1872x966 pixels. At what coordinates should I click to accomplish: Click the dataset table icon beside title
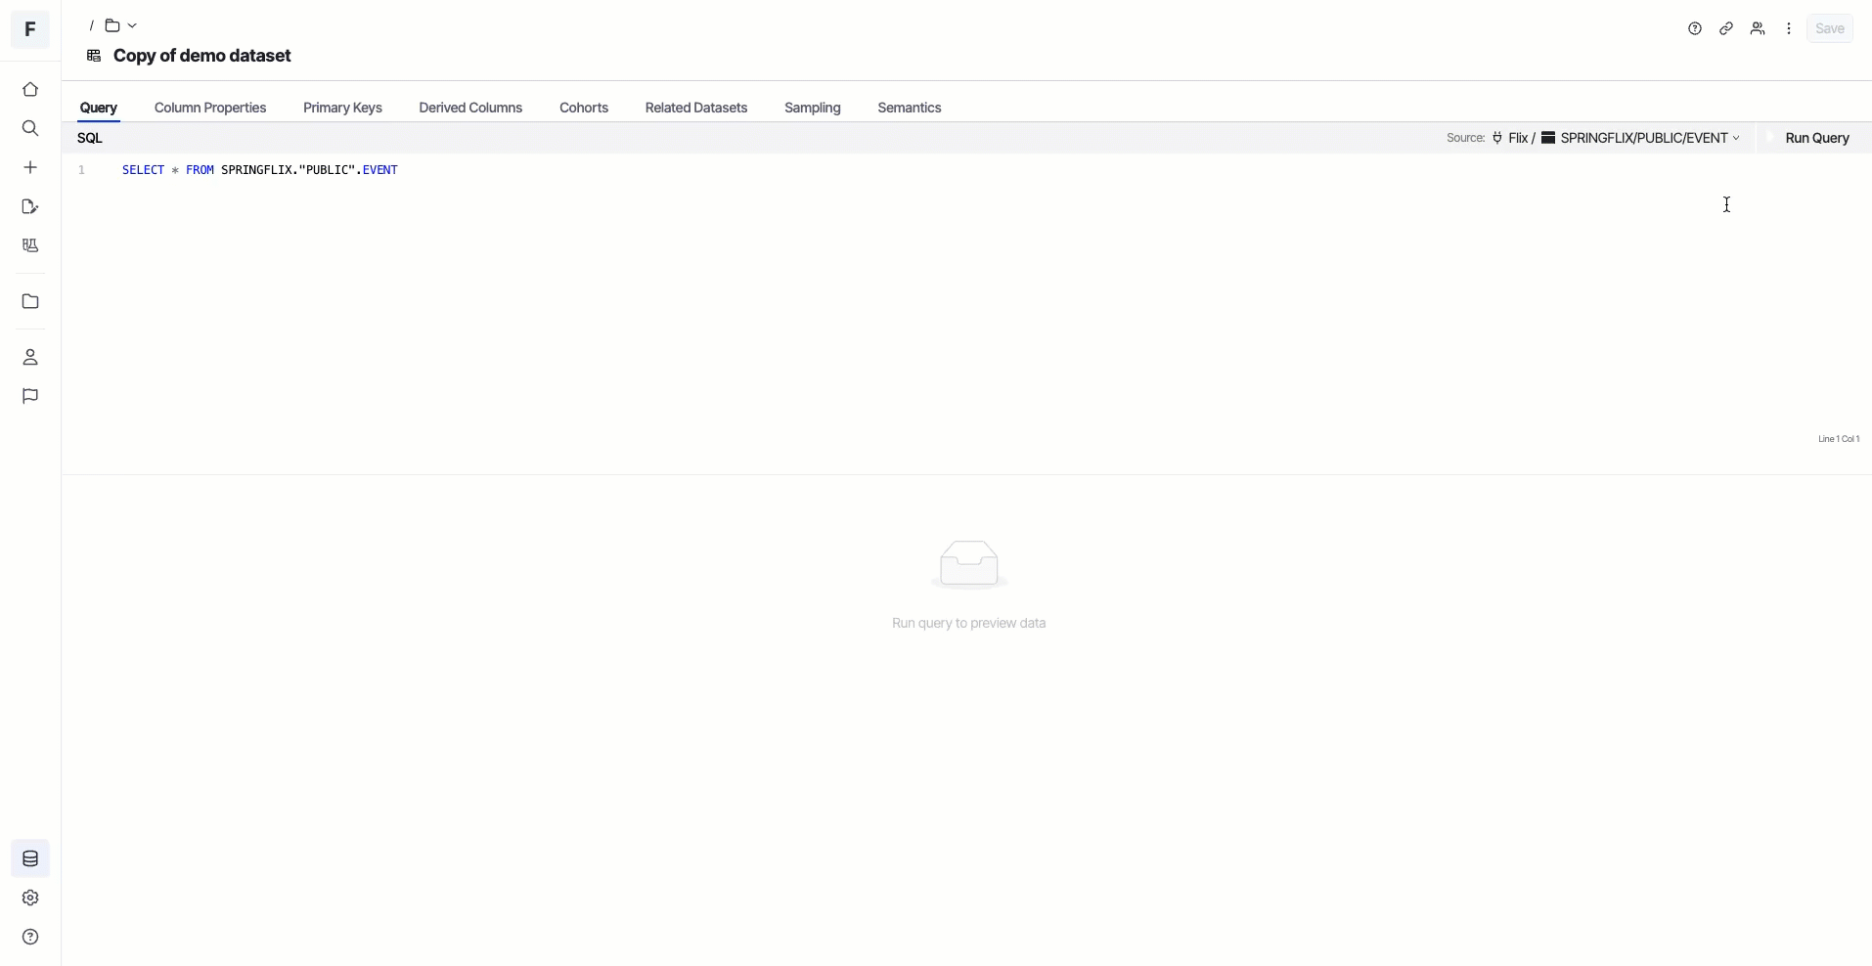(x=94, y=56)
